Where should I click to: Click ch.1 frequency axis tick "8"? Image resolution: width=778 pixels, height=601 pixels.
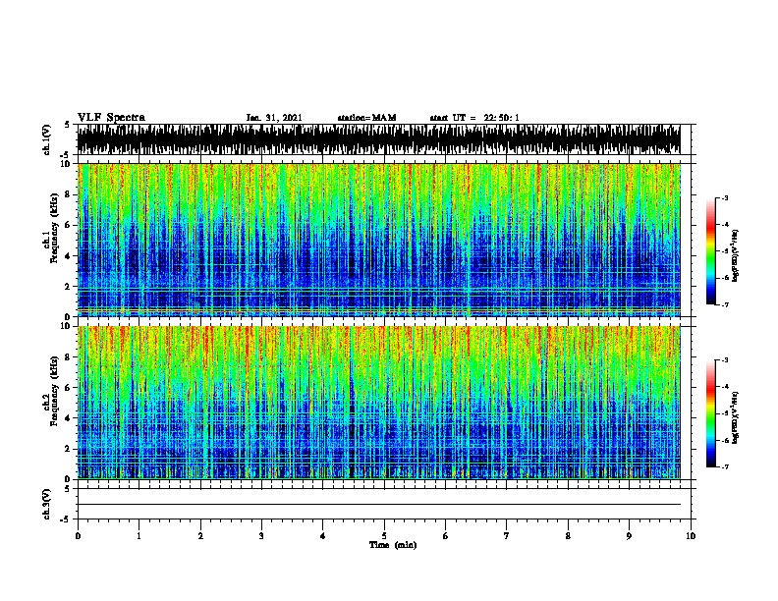coord(68,194)
